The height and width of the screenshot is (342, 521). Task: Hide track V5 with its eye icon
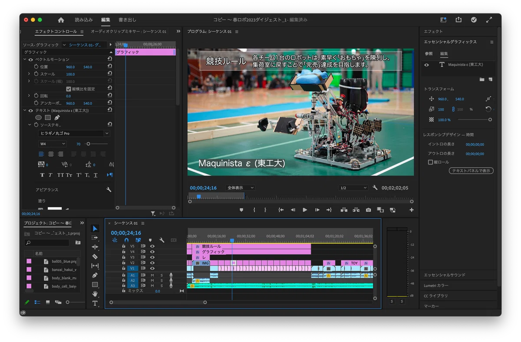pos(152,246)
